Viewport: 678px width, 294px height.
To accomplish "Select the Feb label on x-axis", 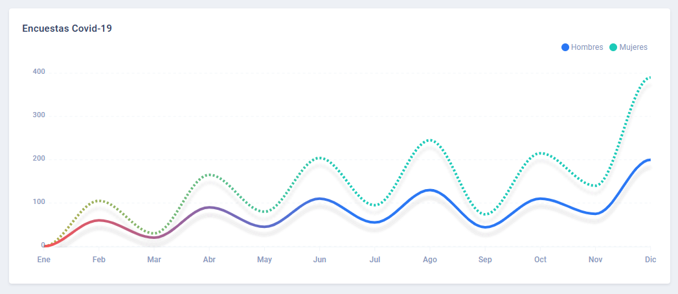I will (x=99, y=260).
